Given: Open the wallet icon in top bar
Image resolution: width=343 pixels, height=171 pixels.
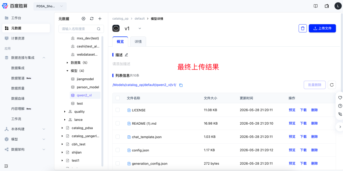Looking at the screenshot, I should click(327, 6).
